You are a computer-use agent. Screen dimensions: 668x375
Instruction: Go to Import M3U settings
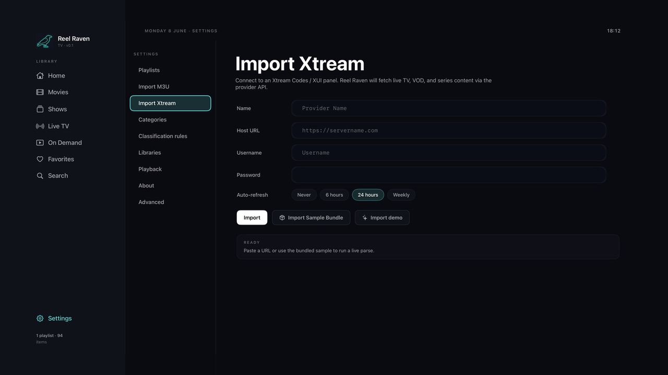click(x=170, y=86)
